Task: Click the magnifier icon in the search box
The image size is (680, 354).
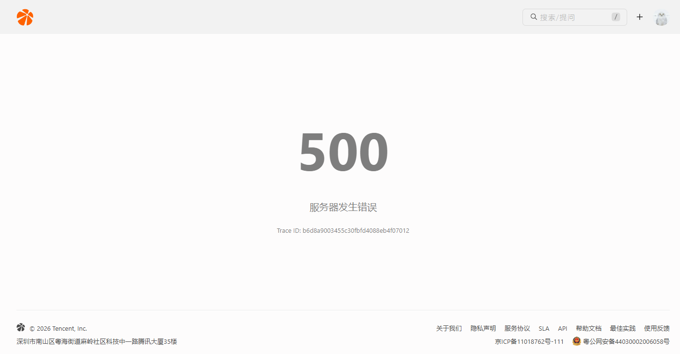Action: tap(534, 17)
